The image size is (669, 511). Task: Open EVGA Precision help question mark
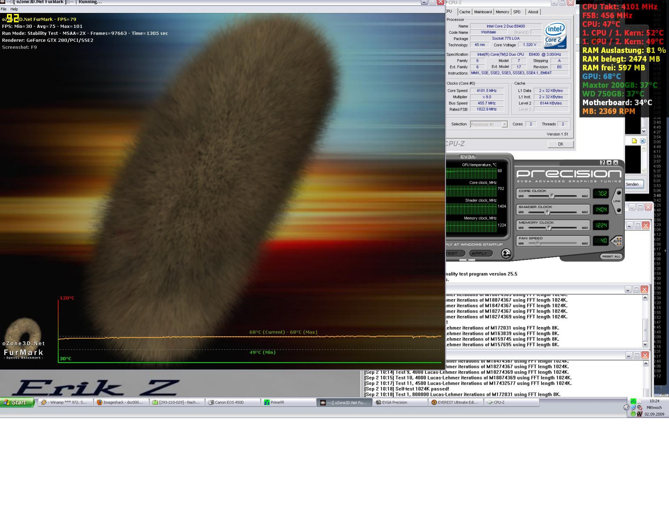pos(602,163)
